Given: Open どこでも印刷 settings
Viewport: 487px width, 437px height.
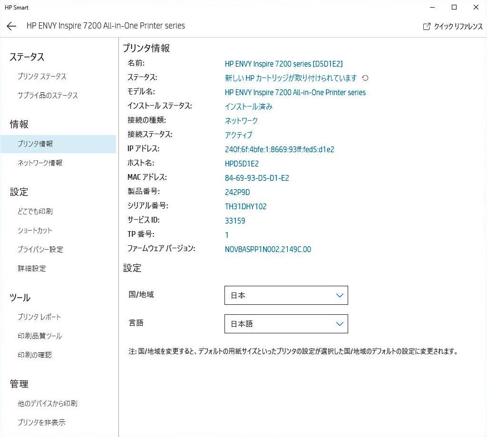Looking at the screenshot, I should (x=35, y=212).
